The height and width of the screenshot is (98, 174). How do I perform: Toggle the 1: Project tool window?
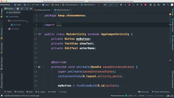pos(2,13)
